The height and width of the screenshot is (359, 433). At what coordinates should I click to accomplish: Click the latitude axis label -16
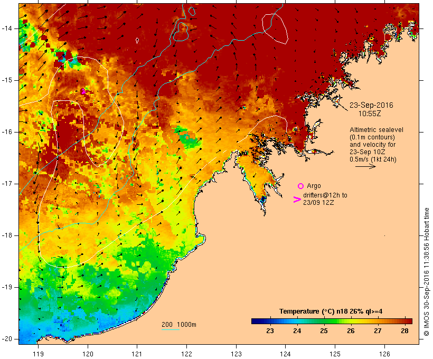(x=7, y=132)
